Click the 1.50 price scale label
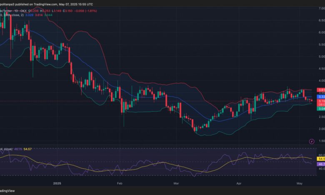Viewport: 325px width, 195px height. pos(322,141)
